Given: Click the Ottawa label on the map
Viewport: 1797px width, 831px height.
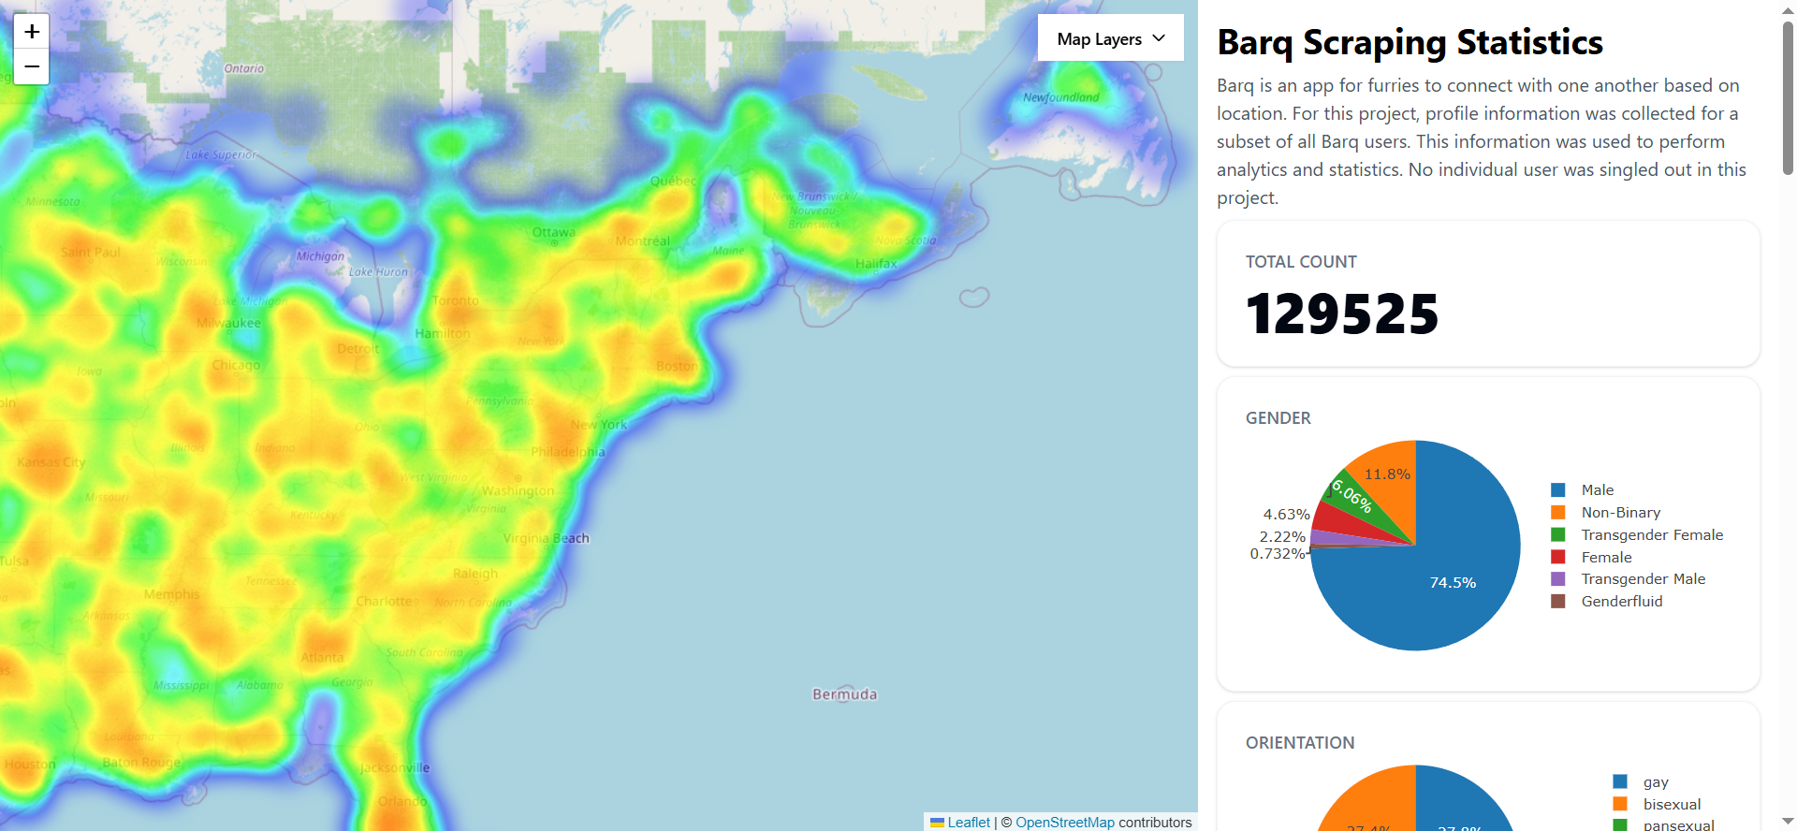Looking at the screenshot, I should [x=554, y=232].
